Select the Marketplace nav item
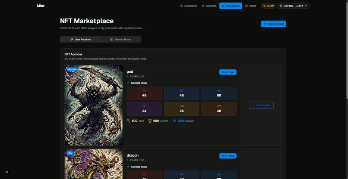 pos(231,6)
